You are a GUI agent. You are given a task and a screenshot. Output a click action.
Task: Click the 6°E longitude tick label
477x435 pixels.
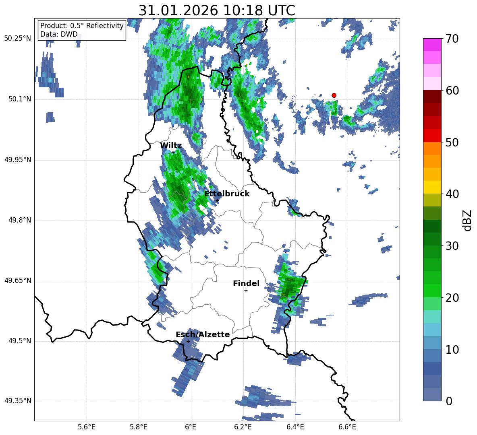191,427
